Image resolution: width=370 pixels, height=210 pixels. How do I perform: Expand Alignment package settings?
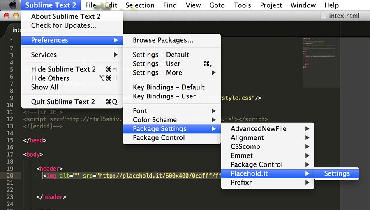[268, 137]
